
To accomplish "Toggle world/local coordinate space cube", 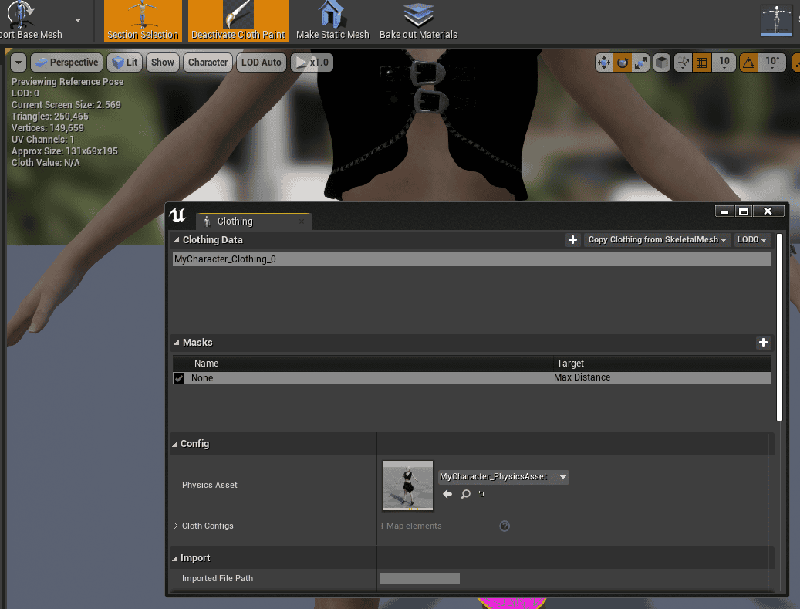I will click(661, 63).
